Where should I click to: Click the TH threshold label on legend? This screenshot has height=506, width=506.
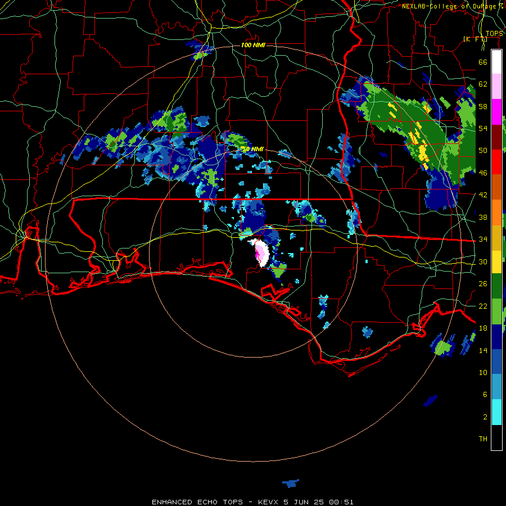point(483,439)
